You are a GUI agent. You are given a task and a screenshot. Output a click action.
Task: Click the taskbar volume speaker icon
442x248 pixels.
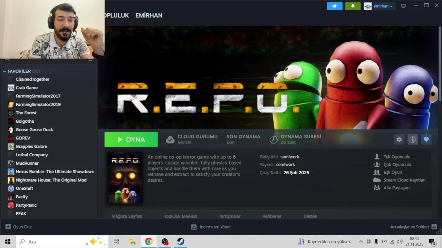[400, 241]
